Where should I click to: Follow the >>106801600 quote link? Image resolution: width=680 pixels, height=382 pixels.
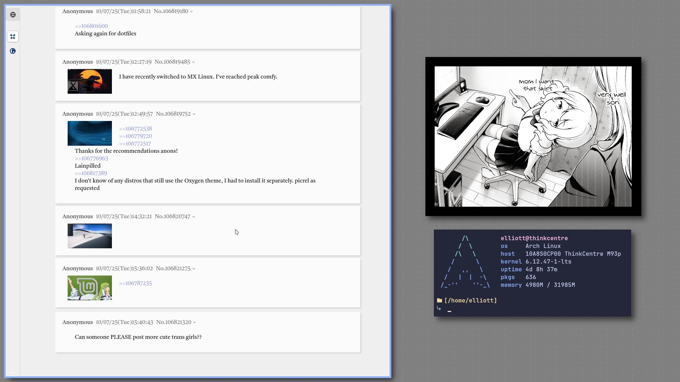tap(91, 26)
